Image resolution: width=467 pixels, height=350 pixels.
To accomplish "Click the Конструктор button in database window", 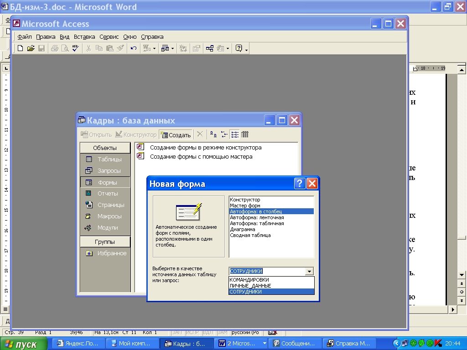I will 136,134.
